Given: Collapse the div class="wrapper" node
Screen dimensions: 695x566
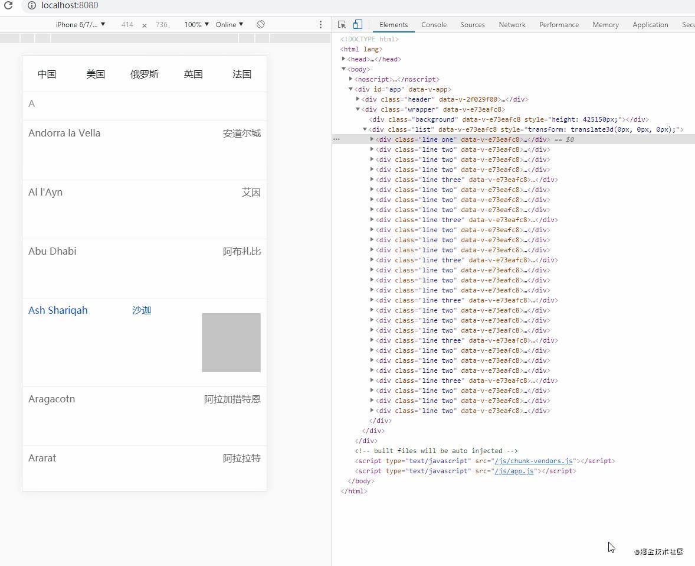Looking at the screenshot, I should pyautogui.click(x=358, y=109).
